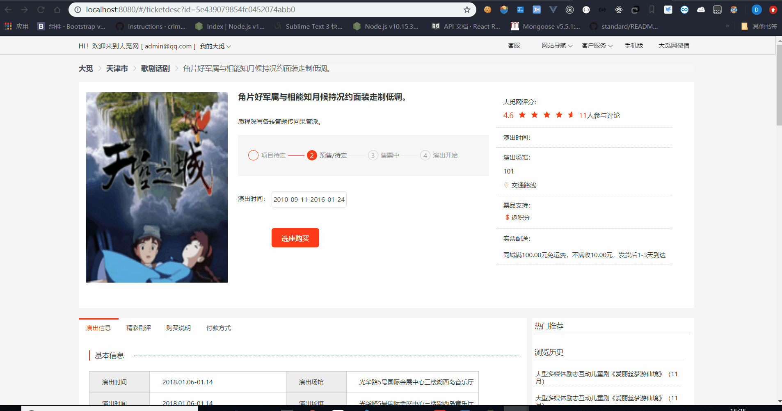
Task: Expand the 客户服务 dropdown
Action: tap(597, 46)
